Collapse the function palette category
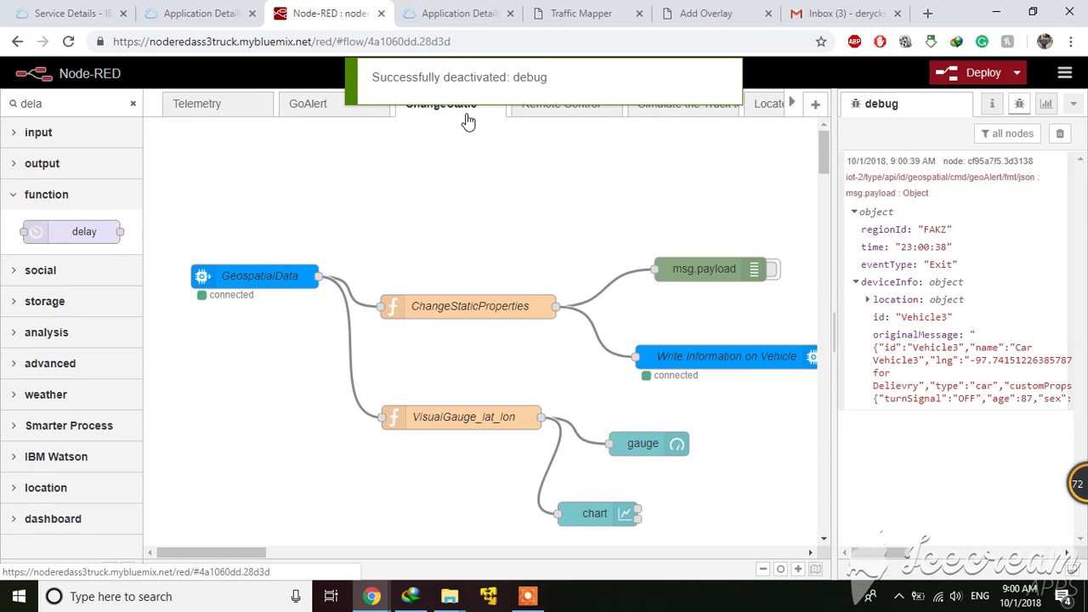Screen dimensions: 1088x612 coord(71,195)
